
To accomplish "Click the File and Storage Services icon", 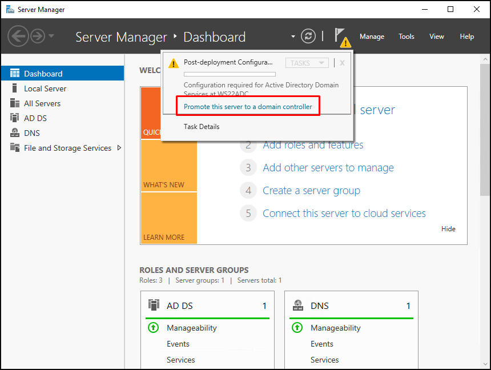I will tap(15, 147).
